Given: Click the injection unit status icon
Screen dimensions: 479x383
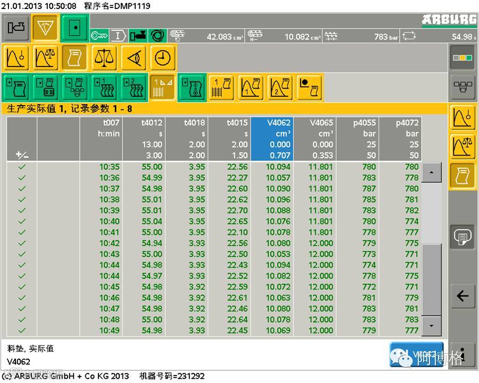Looking at the screenshot, I should (x=138, y=36).
